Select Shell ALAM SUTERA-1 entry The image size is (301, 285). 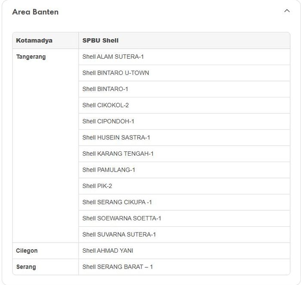point(113,56)
